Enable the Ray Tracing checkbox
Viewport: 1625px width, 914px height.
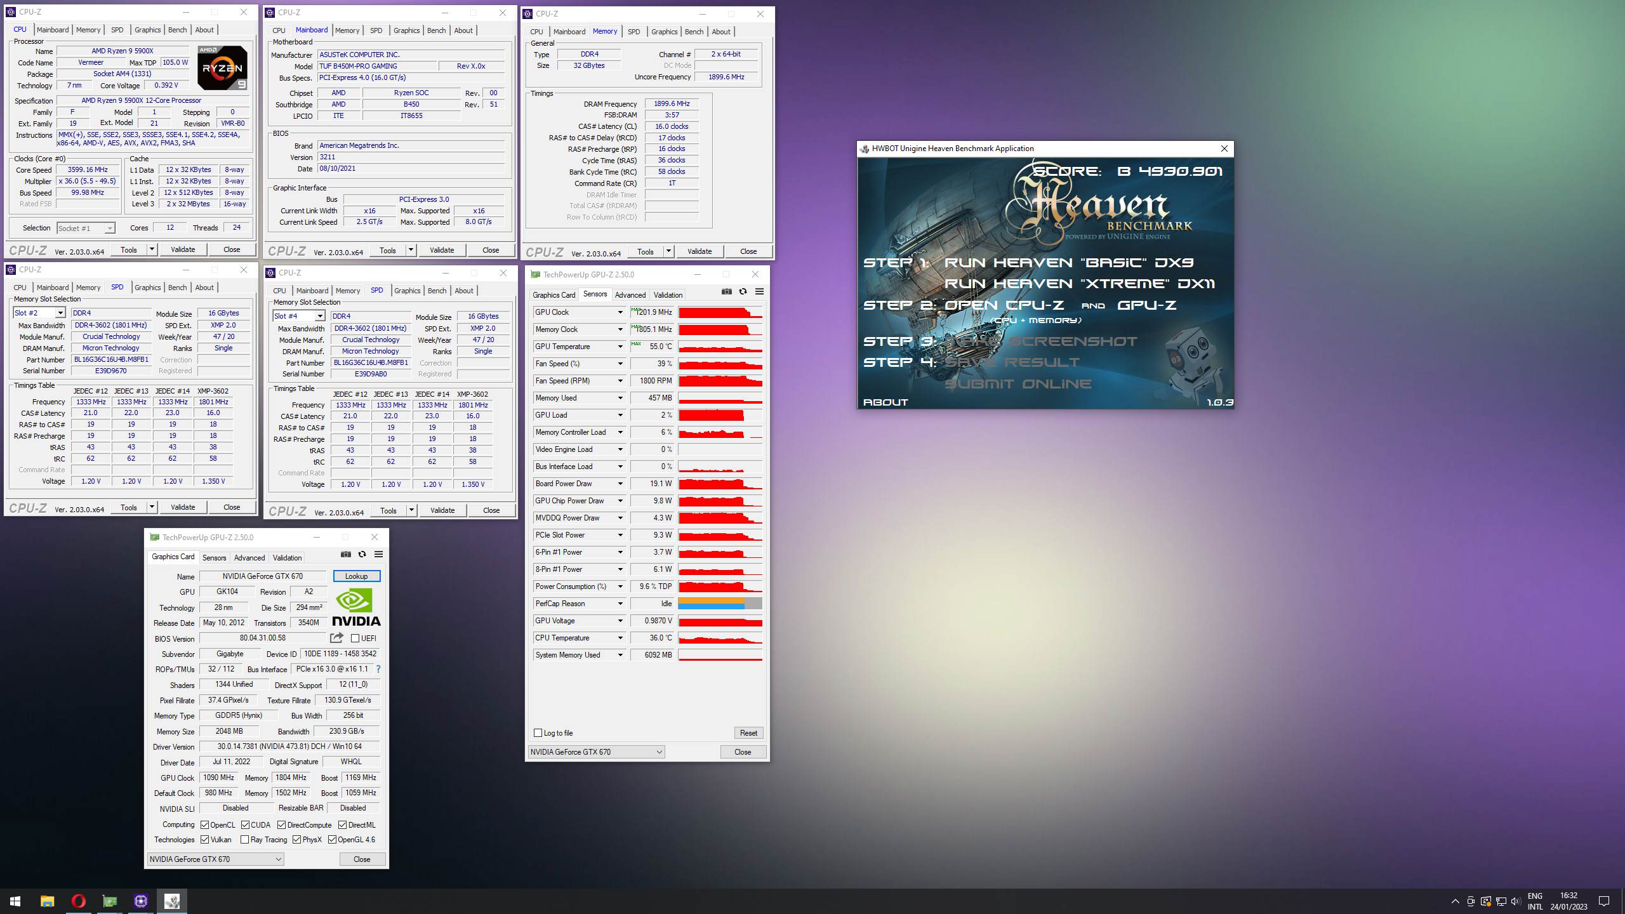(244, 840)
